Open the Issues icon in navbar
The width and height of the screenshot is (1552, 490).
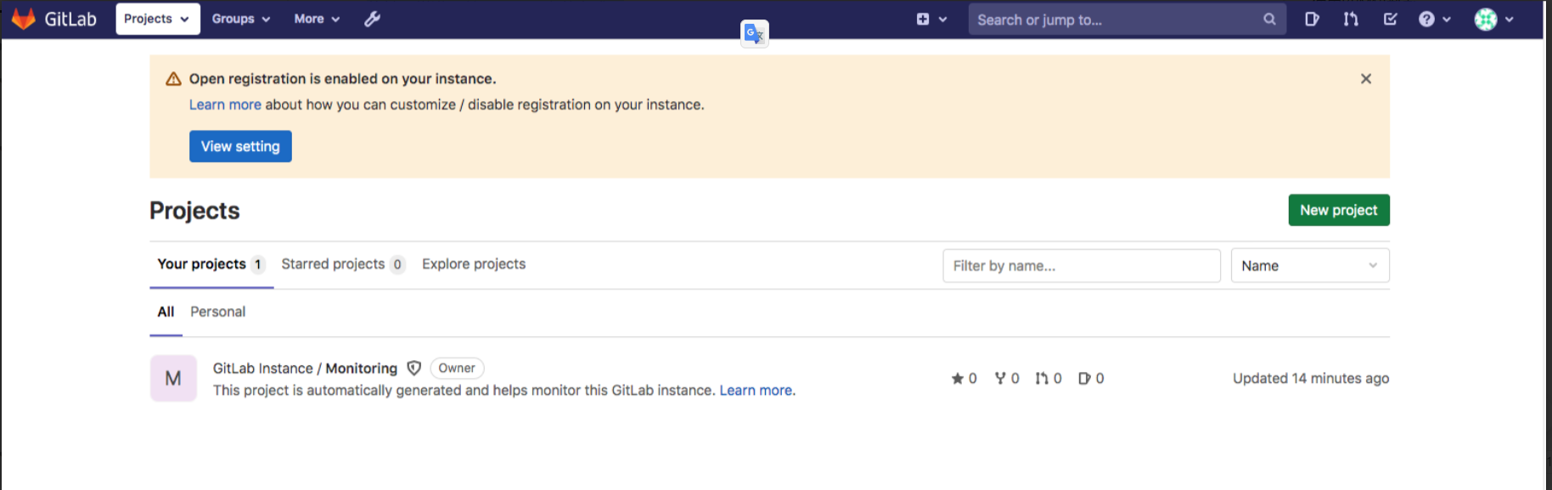1312,19
